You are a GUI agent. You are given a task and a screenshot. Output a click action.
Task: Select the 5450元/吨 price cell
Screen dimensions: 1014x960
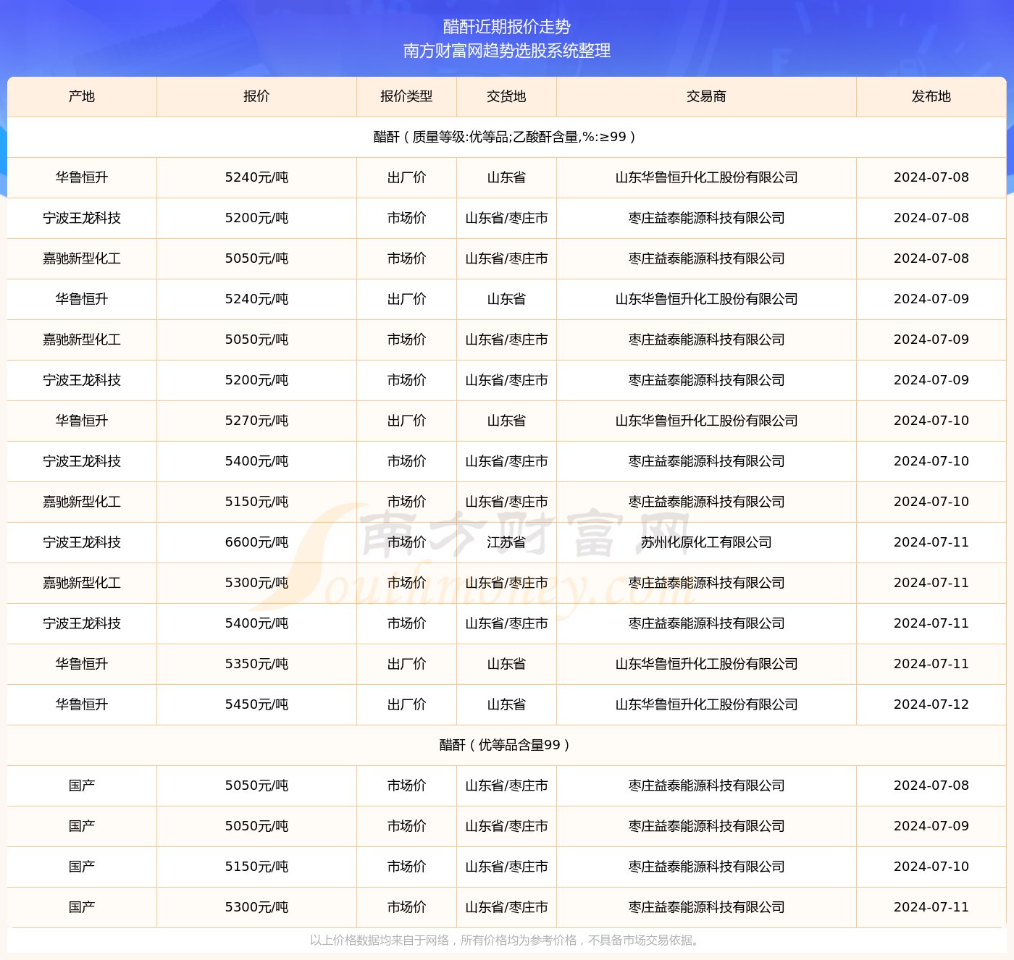pyautogui.click(x=256, y=704)
